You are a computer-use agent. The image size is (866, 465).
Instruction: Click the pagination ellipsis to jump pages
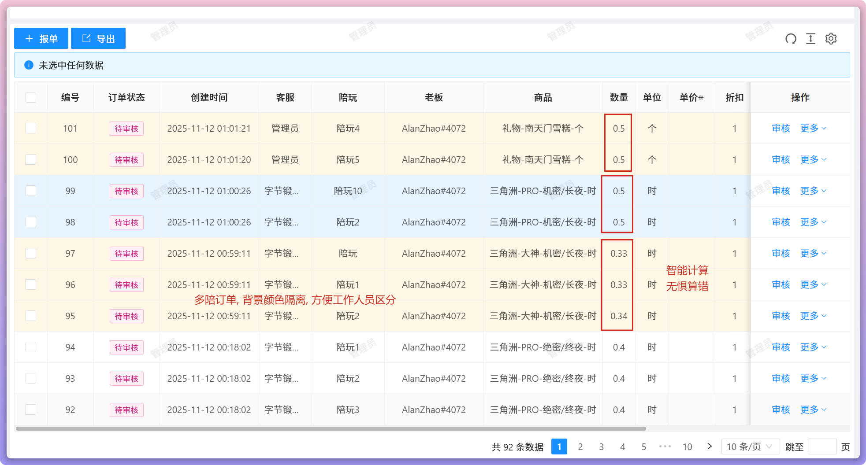[665, 447]
